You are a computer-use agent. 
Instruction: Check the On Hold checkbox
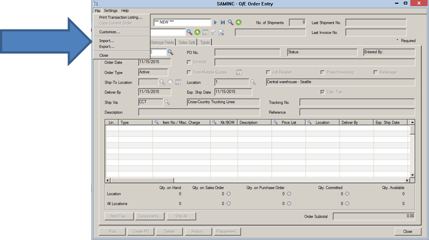pos(189,62)
